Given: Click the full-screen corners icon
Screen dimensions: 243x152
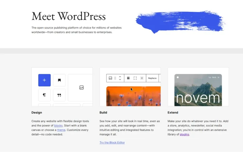Looking at the screenshot, I should pyautogui.click(x=135, y=78).
